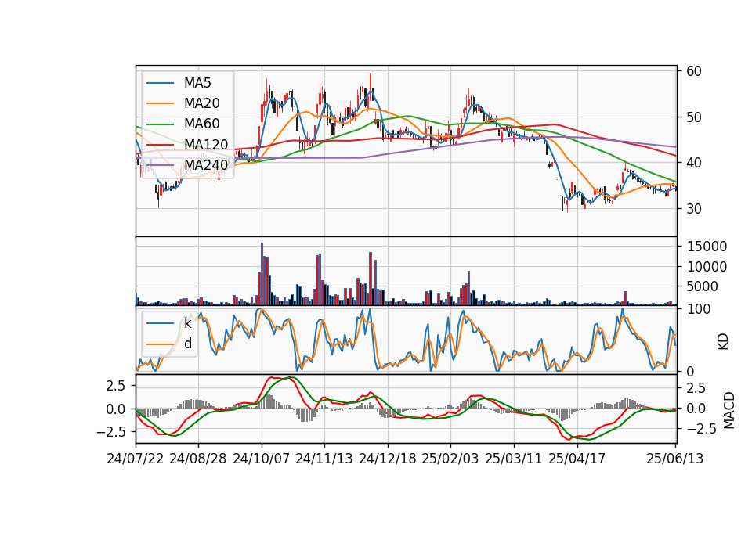752x540 pixels.
Task: Click the 24/08/28 date axis label
Action: coord(198,459)
